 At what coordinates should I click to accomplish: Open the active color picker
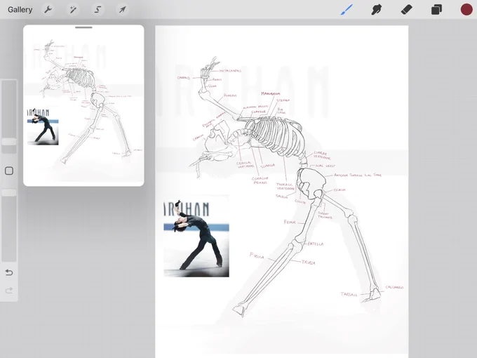(x=466, y=9)
